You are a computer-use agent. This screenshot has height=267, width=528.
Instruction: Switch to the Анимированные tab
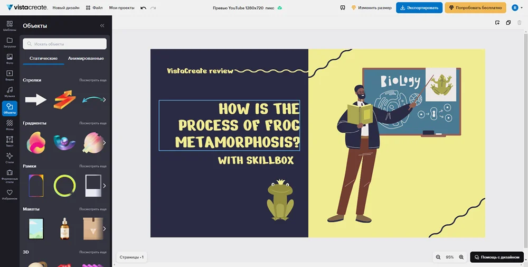86,58
